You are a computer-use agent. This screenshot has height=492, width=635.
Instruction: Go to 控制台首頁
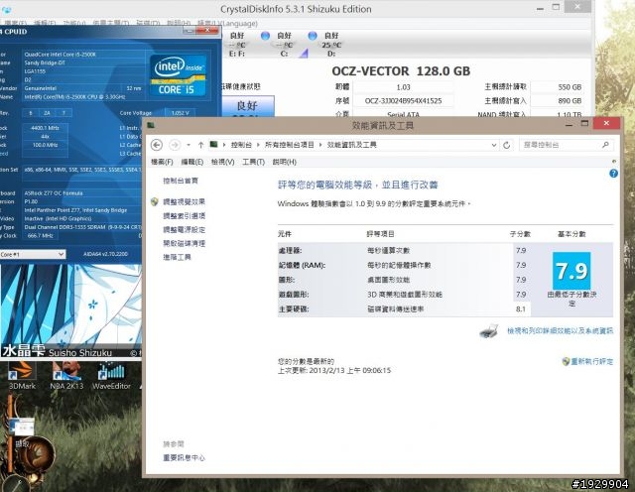pos(181,181)
